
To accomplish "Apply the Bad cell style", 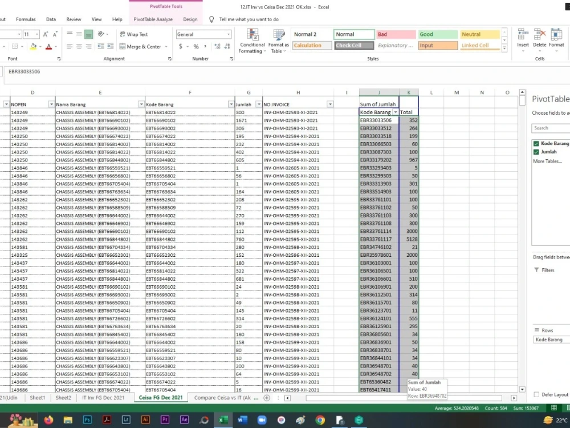I will pos(396,34).
